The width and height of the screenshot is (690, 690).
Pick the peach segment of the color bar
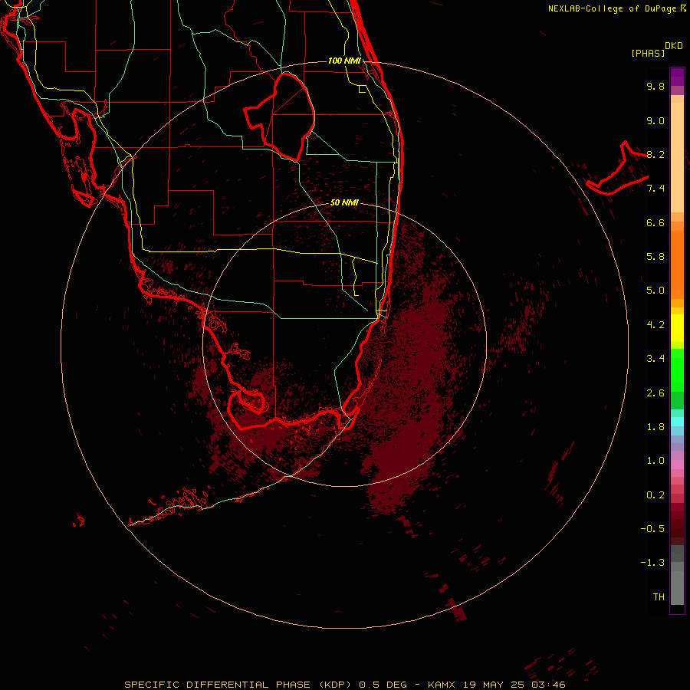(677, 157)
